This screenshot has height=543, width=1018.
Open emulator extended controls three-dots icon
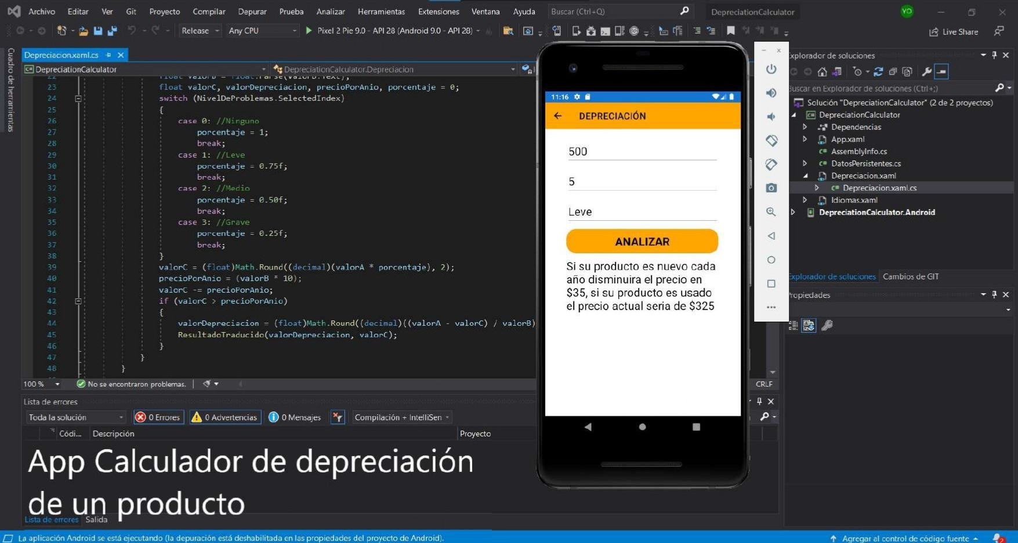coord(771,307)
